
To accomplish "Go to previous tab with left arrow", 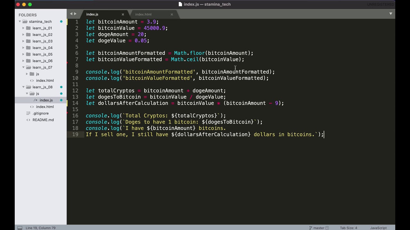I will [71, 14].
